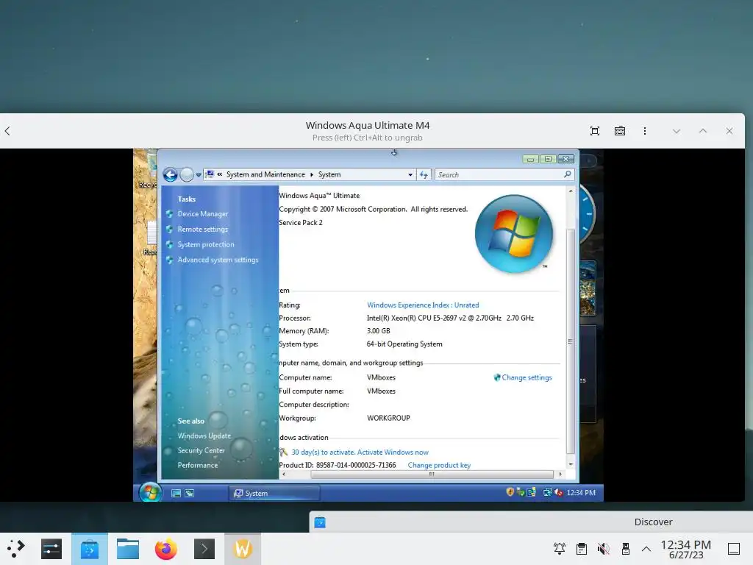
Task: Click the magnifier icon in the Search box
Action: 567,174
